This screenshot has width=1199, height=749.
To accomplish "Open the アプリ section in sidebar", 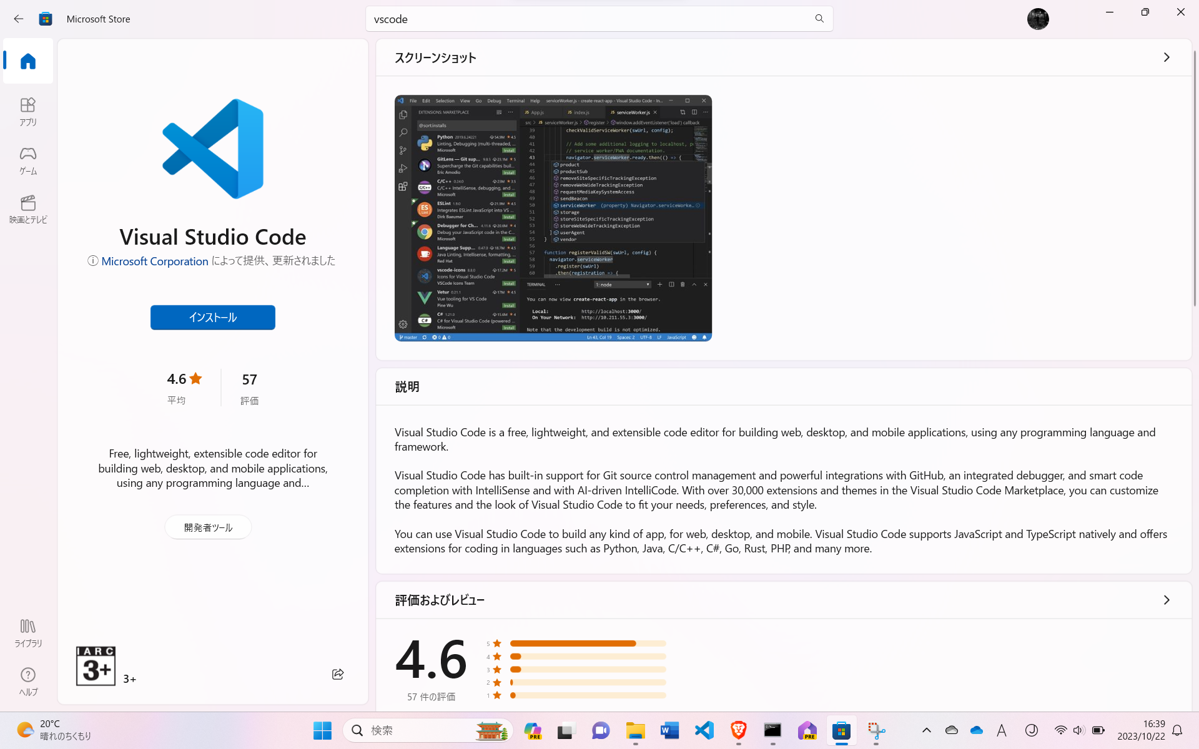I will pyautogui.click(x=28, y=111).
